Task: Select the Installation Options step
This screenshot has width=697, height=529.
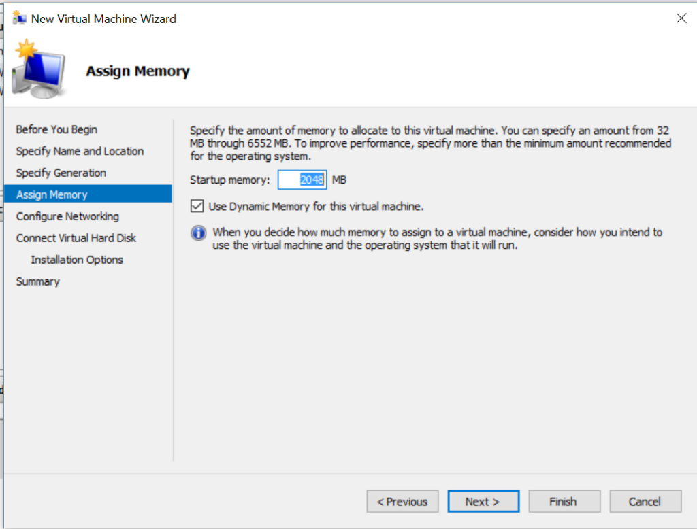Action: click(77, 260)
